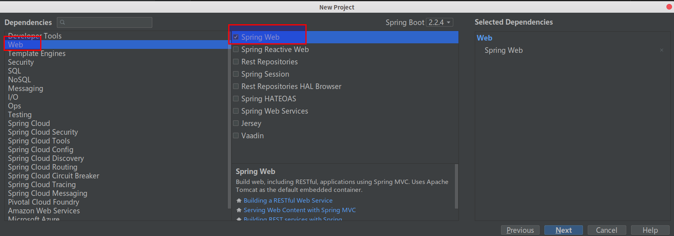
Task: Select the NoSQL dependency category
Action: pos(19,80)
